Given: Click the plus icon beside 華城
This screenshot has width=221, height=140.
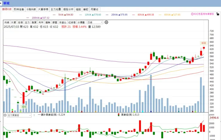Looking at the screenshot, I should coord(1,3).
